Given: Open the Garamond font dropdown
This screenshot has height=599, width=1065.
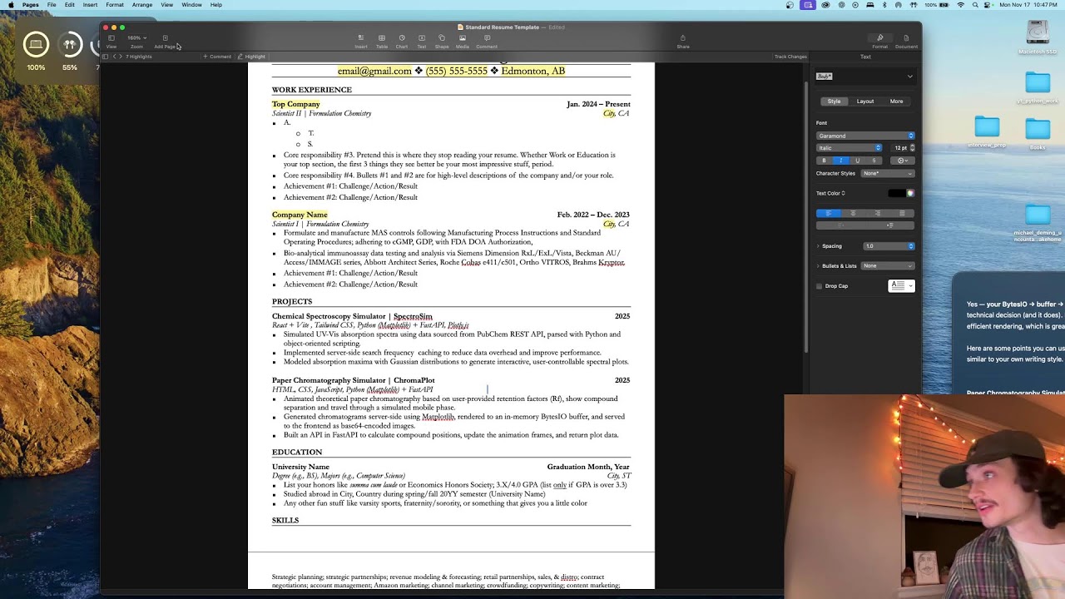Looking at the screenshot, I should tap(865, 136).
